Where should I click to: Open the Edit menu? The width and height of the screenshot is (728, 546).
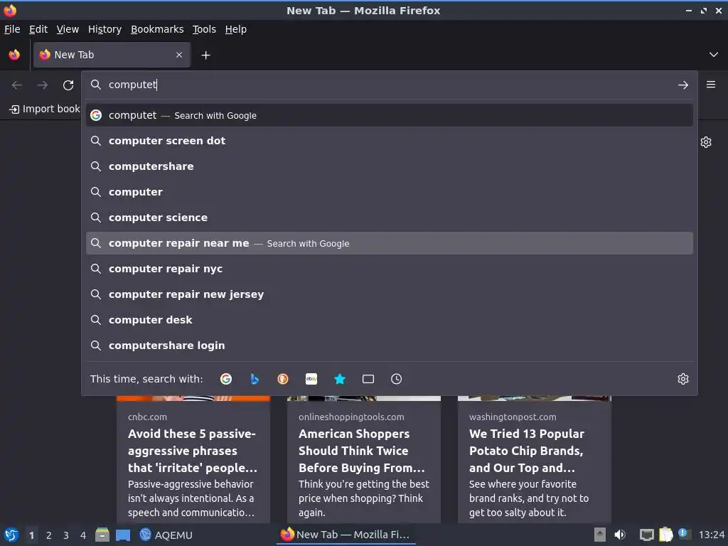[38, 29]
